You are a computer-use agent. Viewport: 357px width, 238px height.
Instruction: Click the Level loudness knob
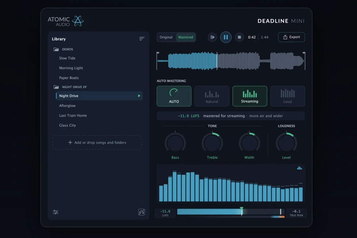pos(286,143)
